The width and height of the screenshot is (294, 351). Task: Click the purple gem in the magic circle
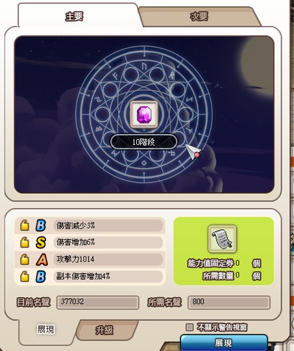(144, 114)
